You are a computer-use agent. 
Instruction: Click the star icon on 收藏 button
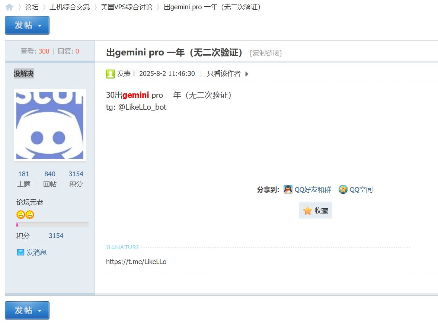pyautogui.click(x=307, y=211)
